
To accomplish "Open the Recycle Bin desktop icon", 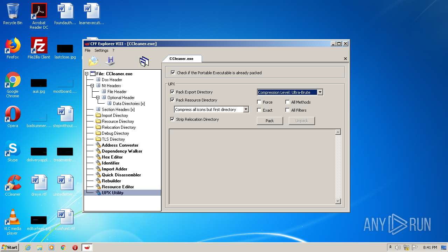I will (x=13, y=14).
